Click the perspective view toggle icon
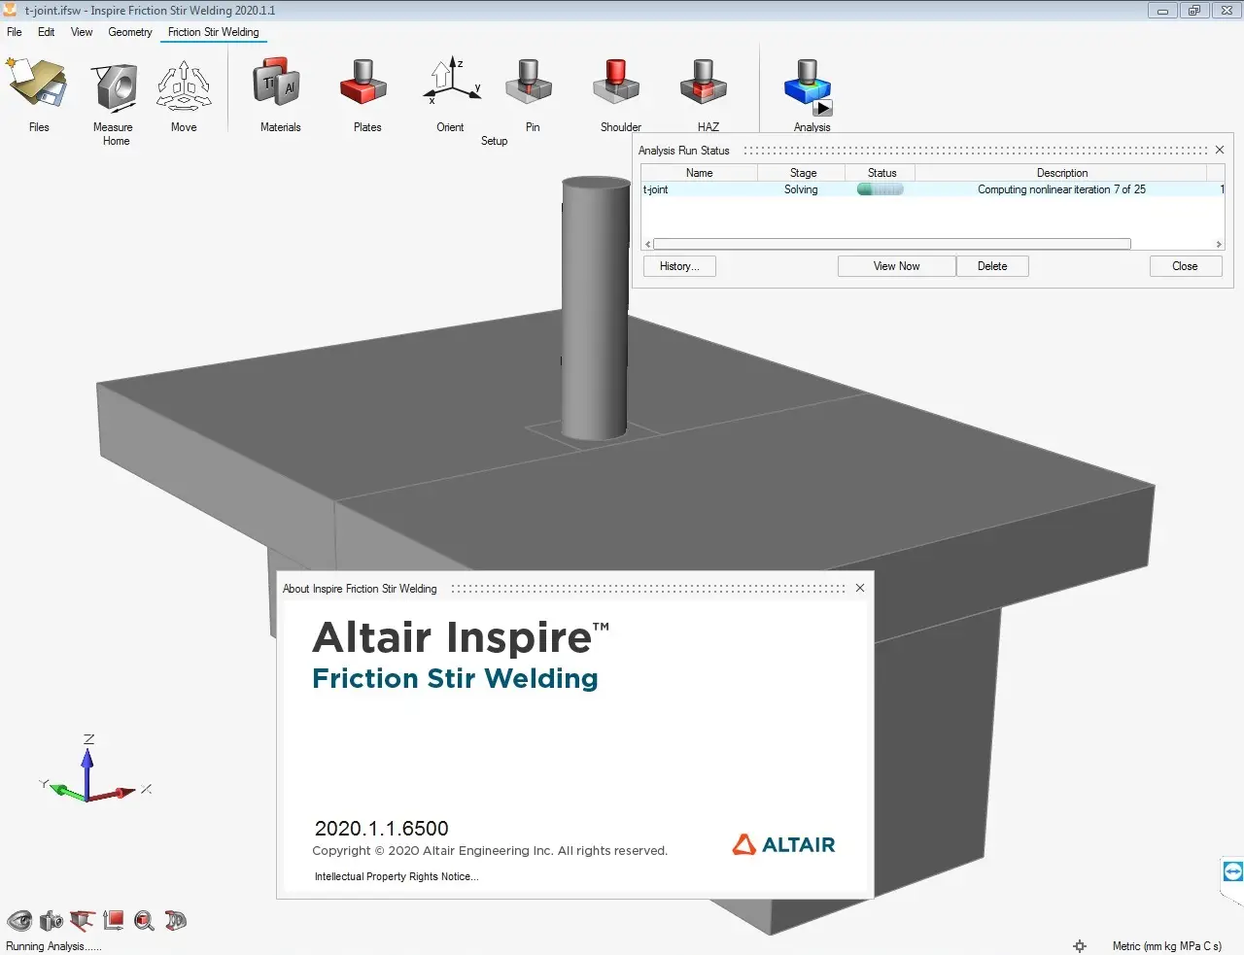1244x955 pixels. point(83,920)
